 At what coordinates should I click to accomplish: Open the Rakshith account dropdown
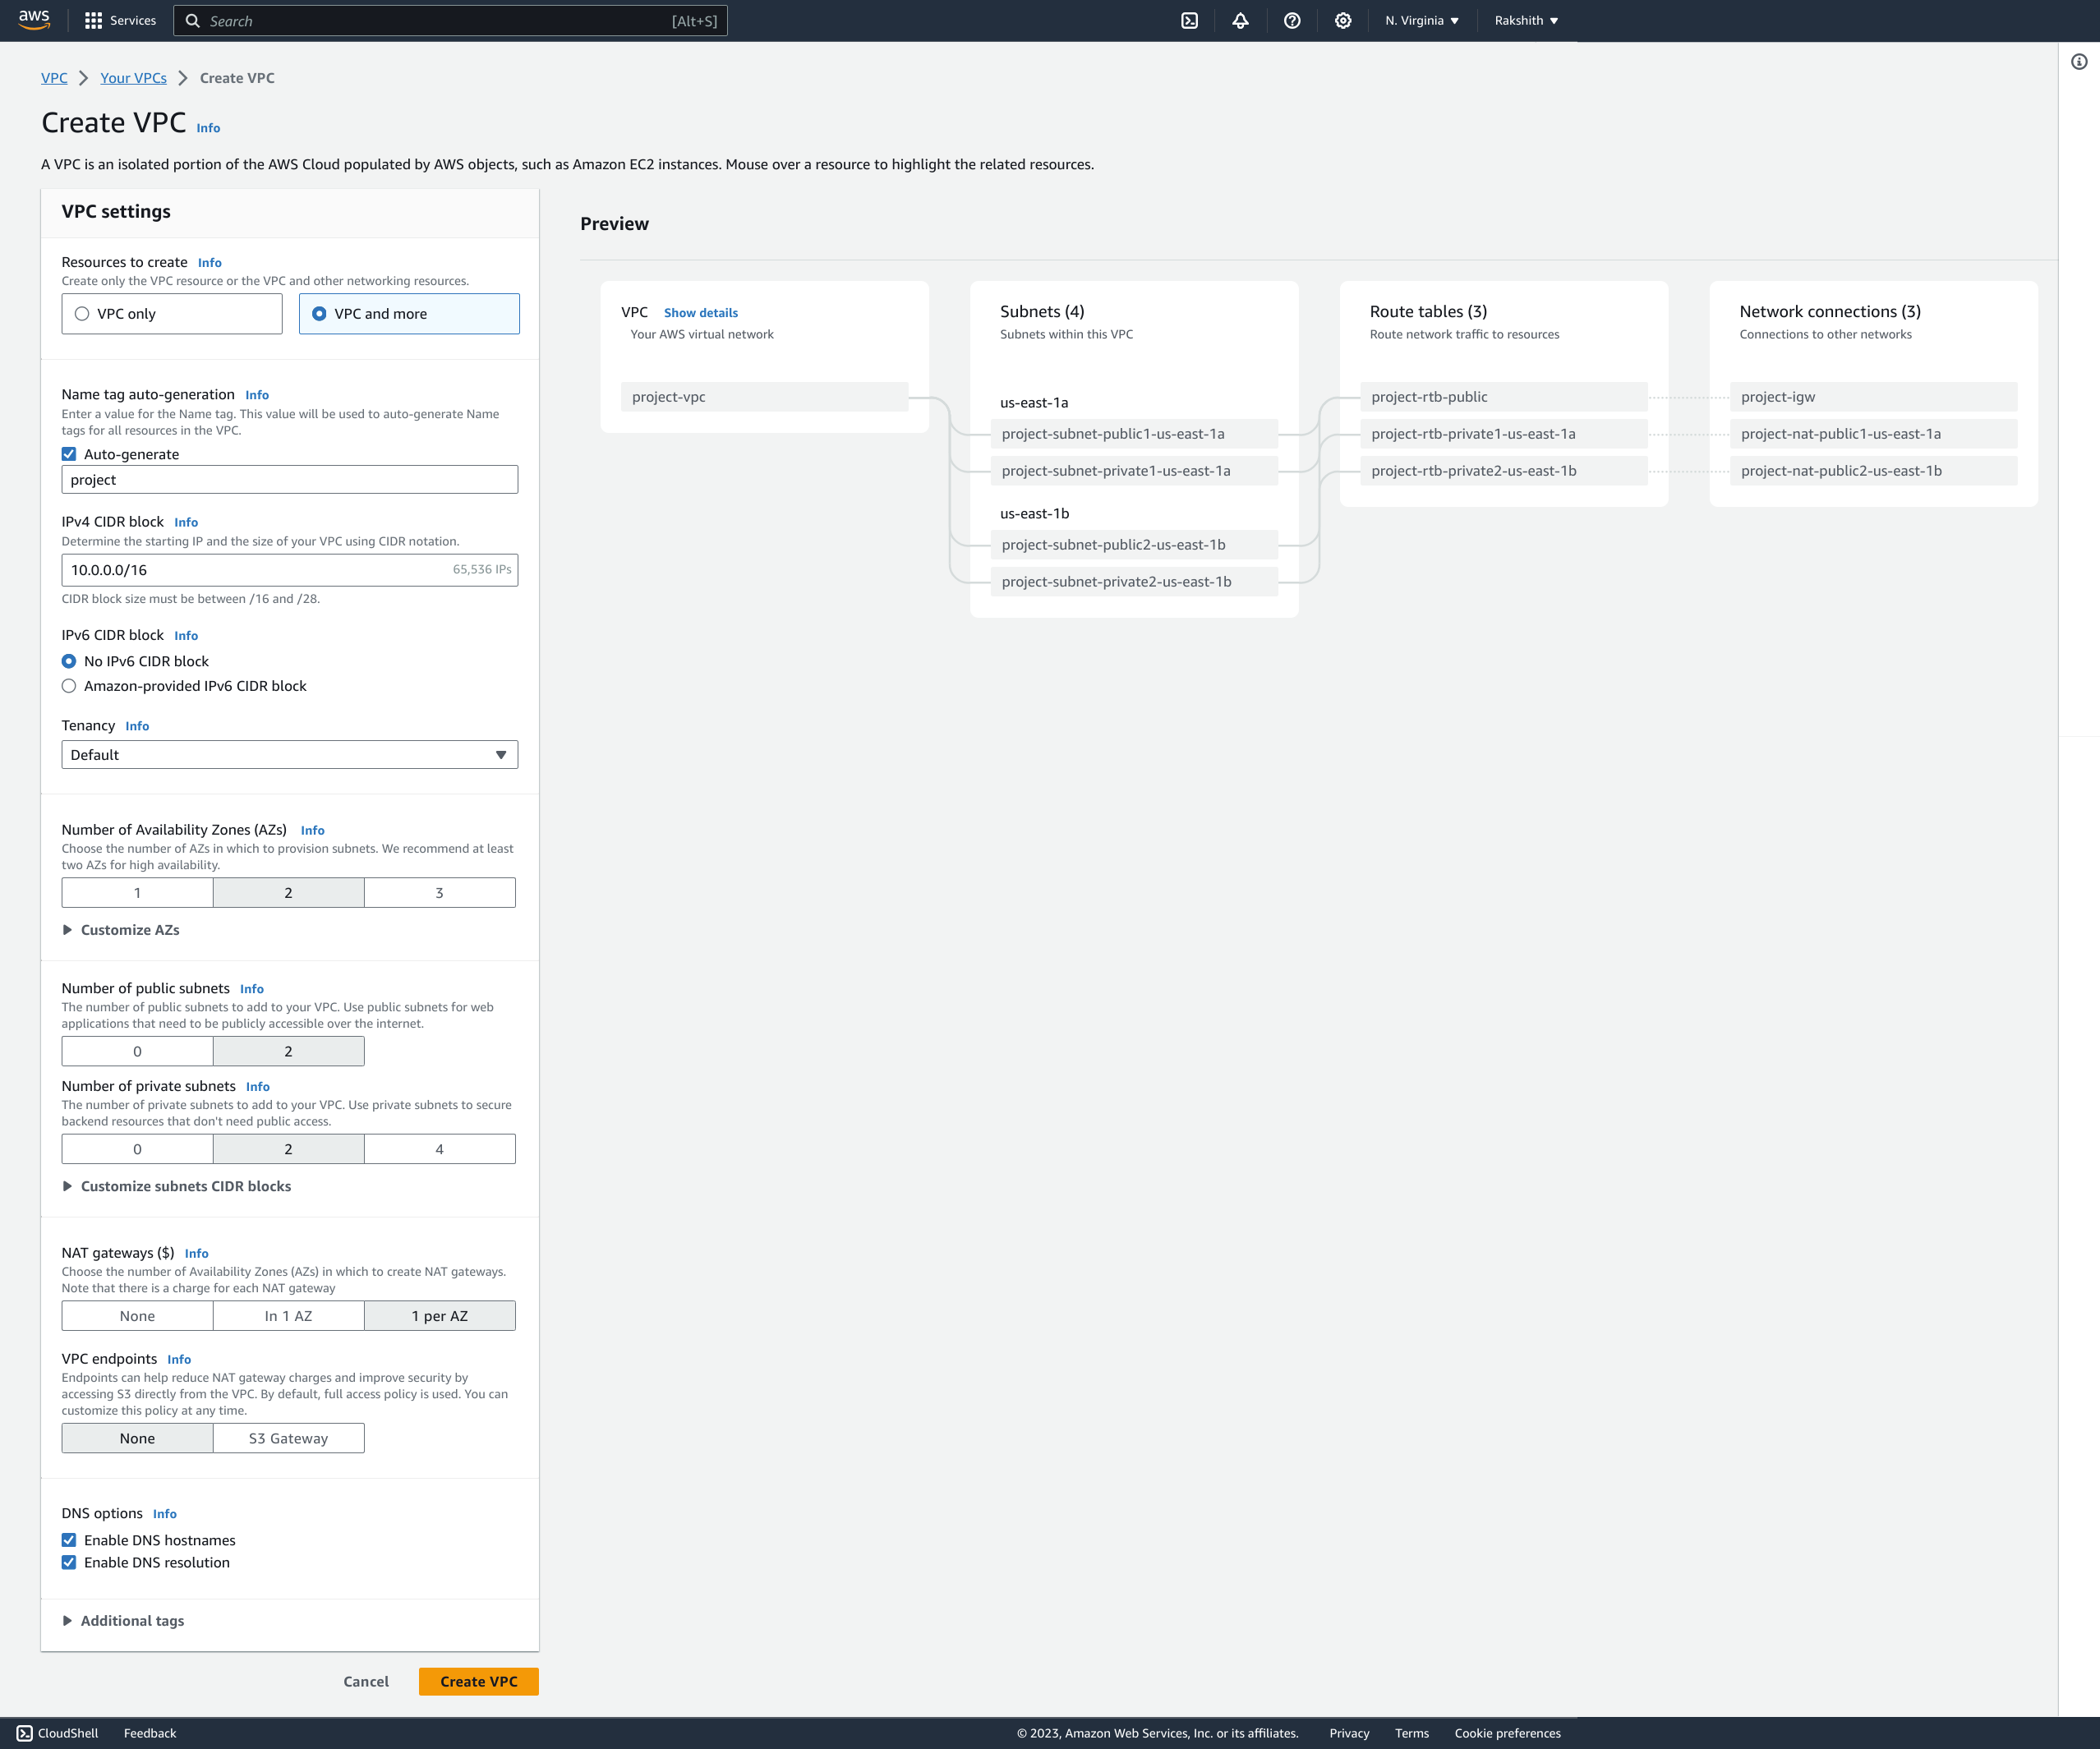pyautogui.click(x=1526, y=20)
